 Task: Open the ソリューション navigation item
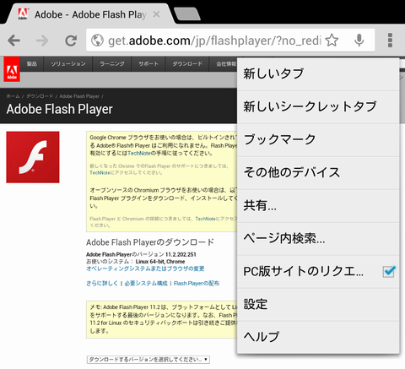pyautogui.click(x=68, y=64)
